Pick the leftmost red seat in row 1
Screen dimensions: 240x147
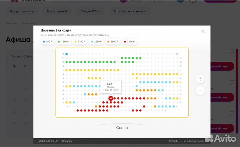click(78, 110)
